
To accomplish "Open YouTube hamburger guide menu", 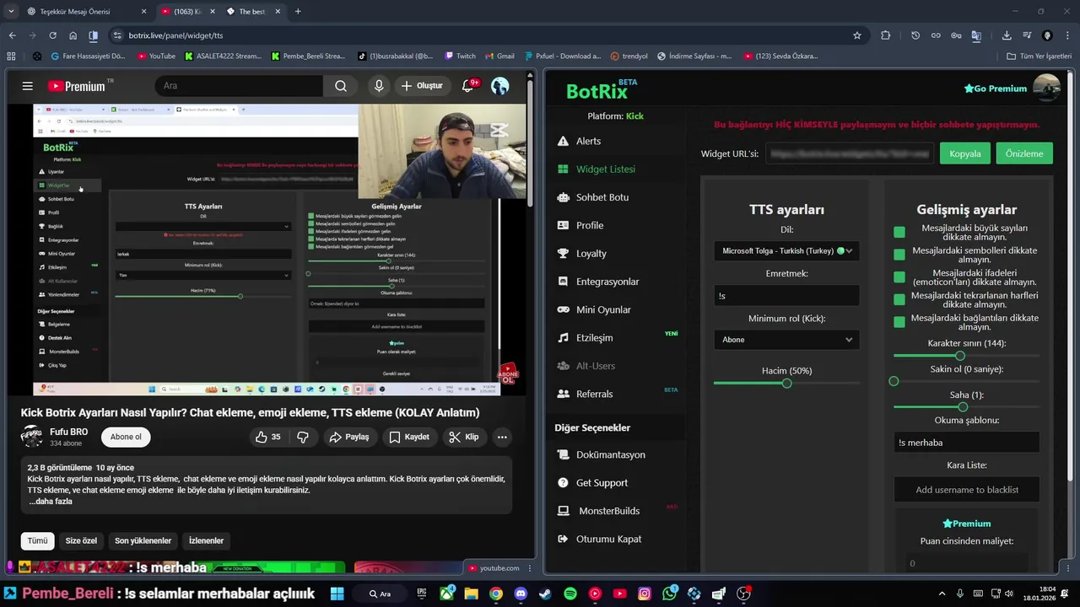I will (28, 86).
